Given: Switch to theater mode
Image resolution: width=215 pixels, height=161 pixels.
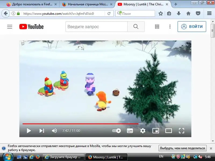Looking at the screenshot, I should tap(169, 131).
